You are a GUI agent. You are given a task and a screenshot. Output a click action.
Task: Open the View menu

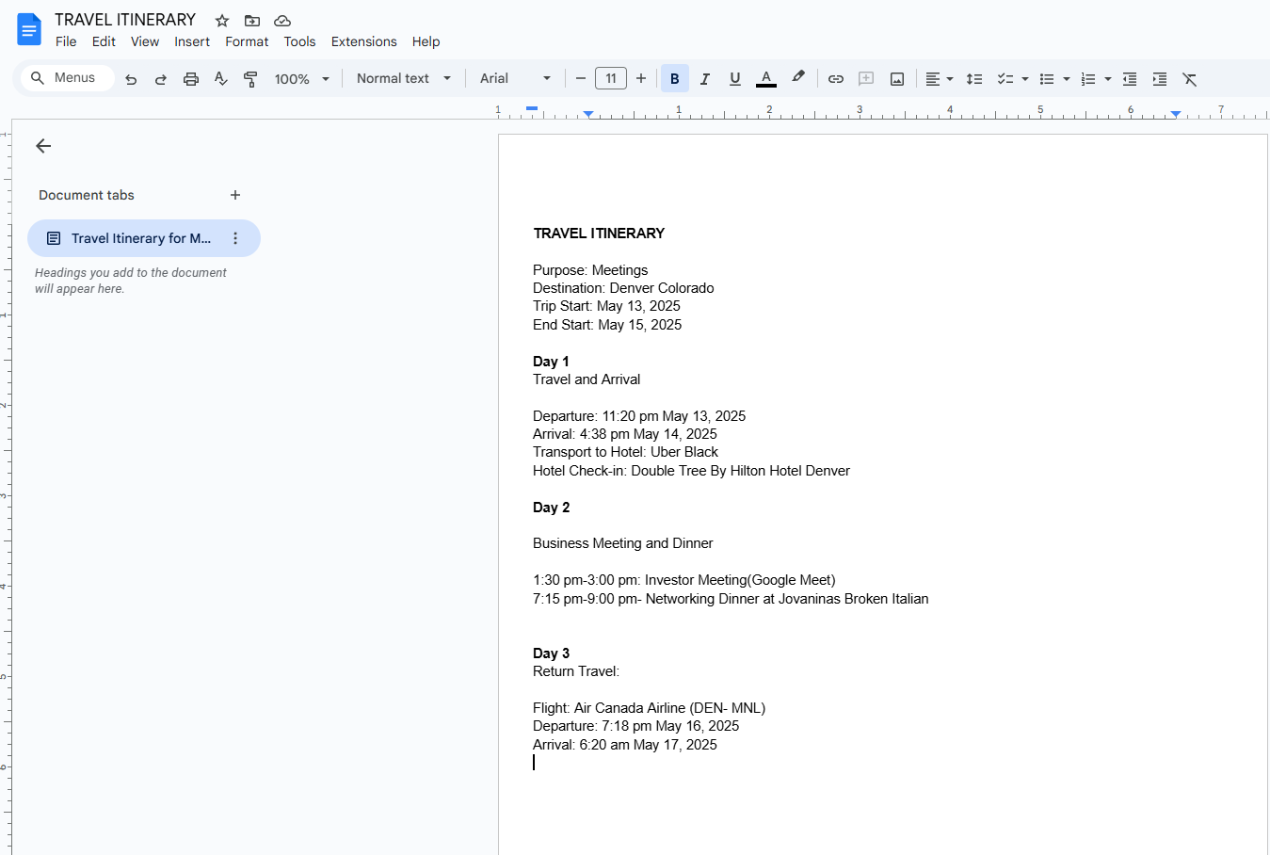(145, 41)
